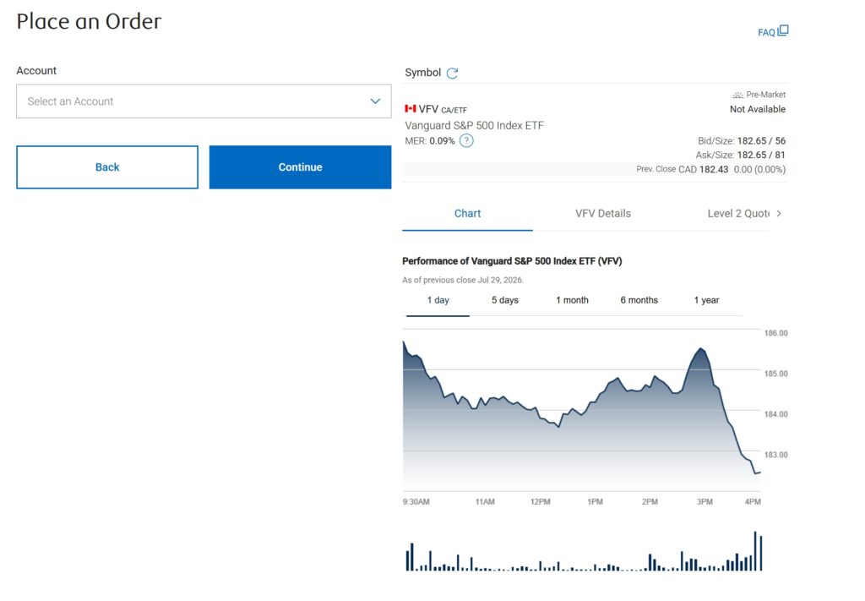This screenshot has width=865, height=601.
Task: Click the Place an Order heading
Action: point(89,21)
